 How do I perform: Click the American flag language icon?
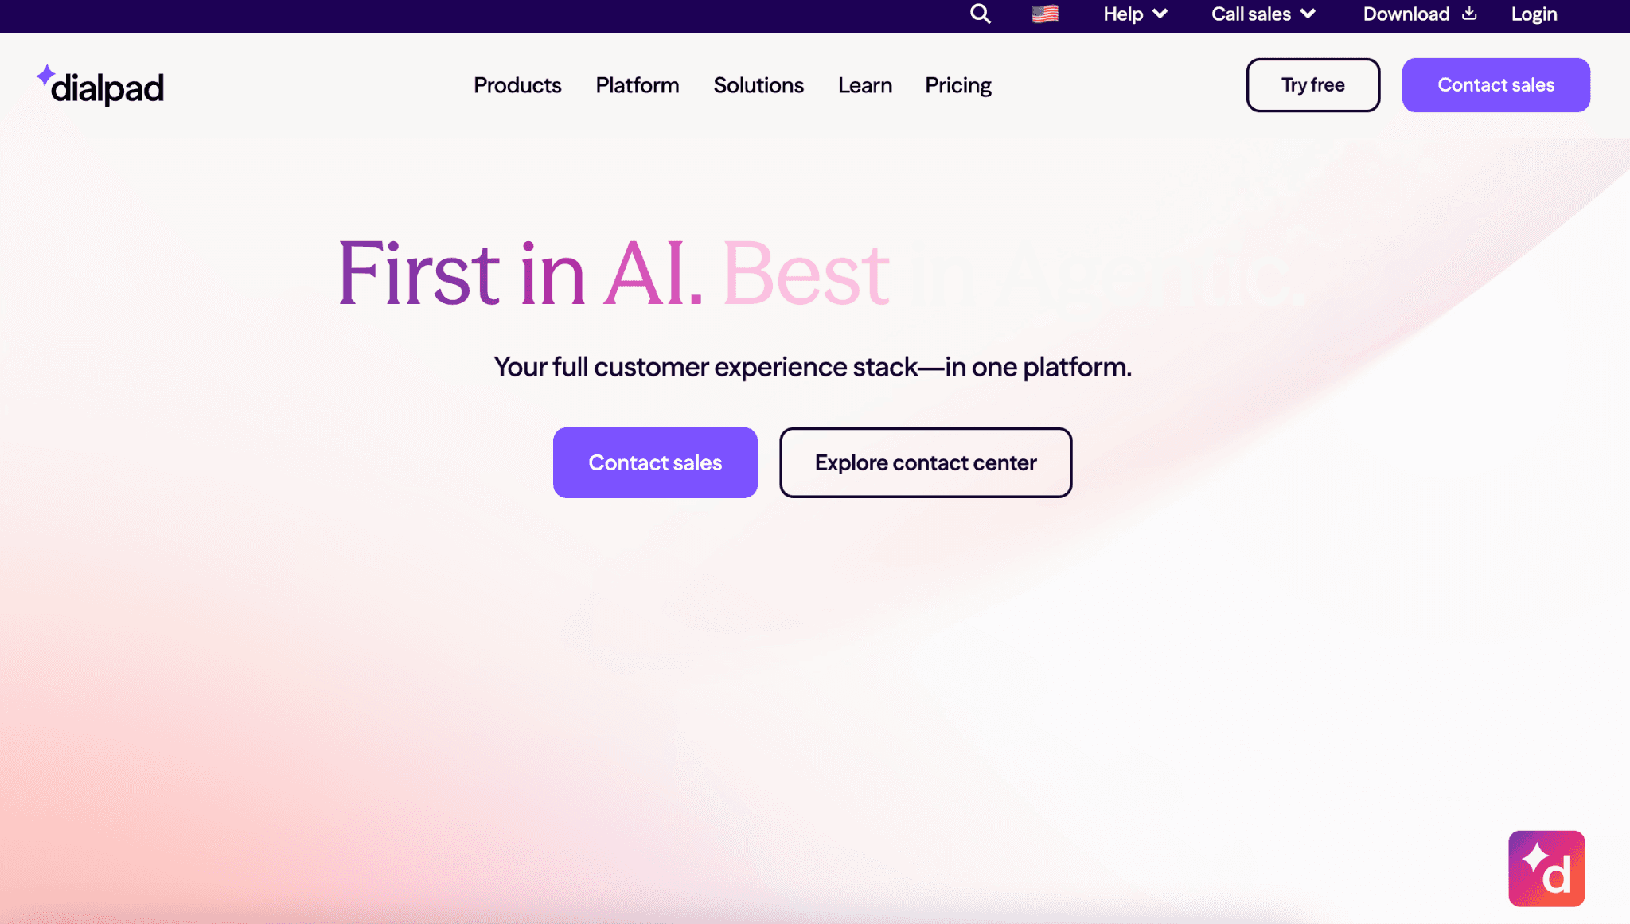pyautogui.click(x=1043, y=14)
